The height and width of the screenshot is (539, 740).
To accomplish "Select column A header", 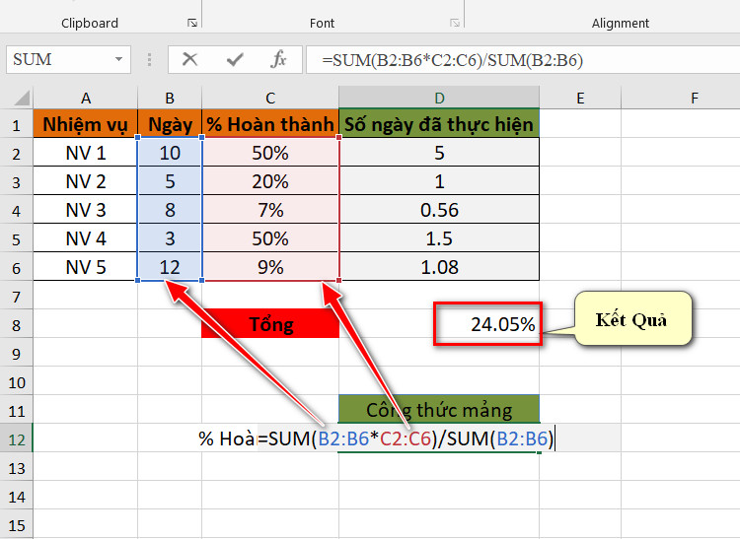I will coord(86,98).
